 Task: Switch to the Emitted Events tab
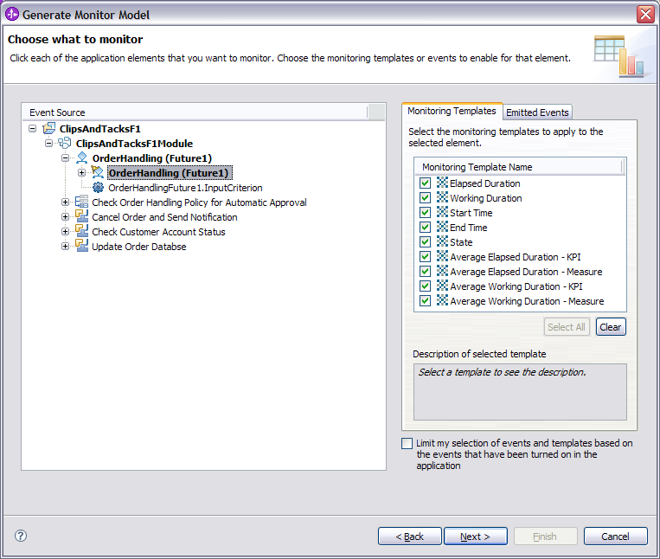(x=537, y=112)
